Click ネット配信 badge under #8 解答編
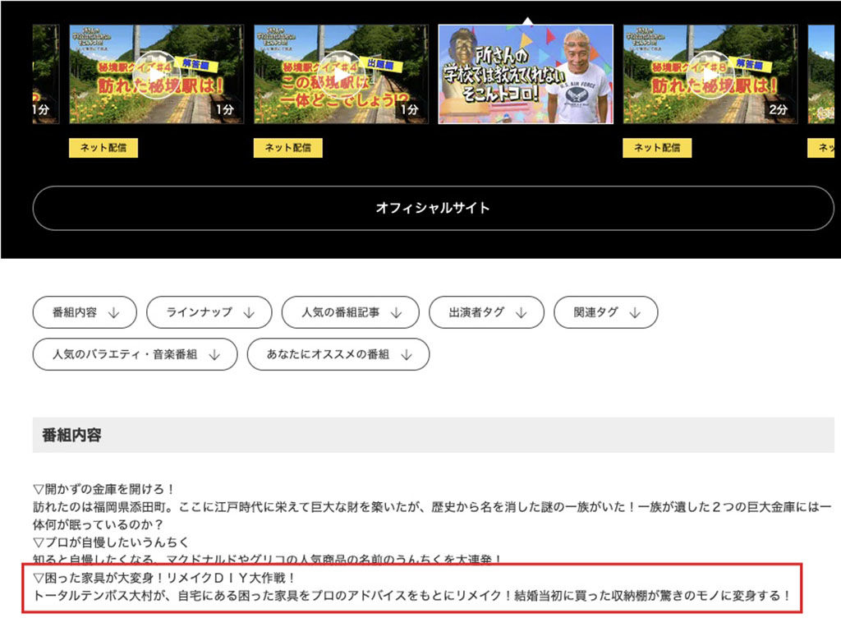Viewport: 841px width, 632px height. pyautogui.click(x=657, y=148)
